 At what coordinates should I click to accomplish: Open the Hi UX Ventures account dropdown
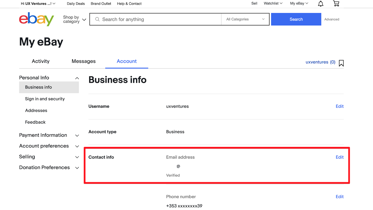(38, 4)
